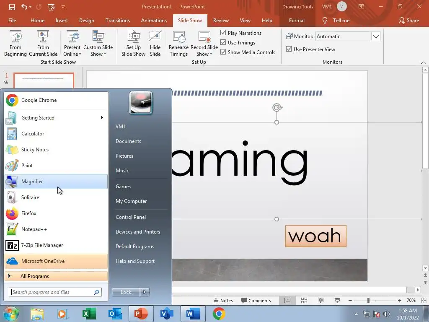Click the Share button
The width and height of the screenshot is (429, 322).
(409, 20)
